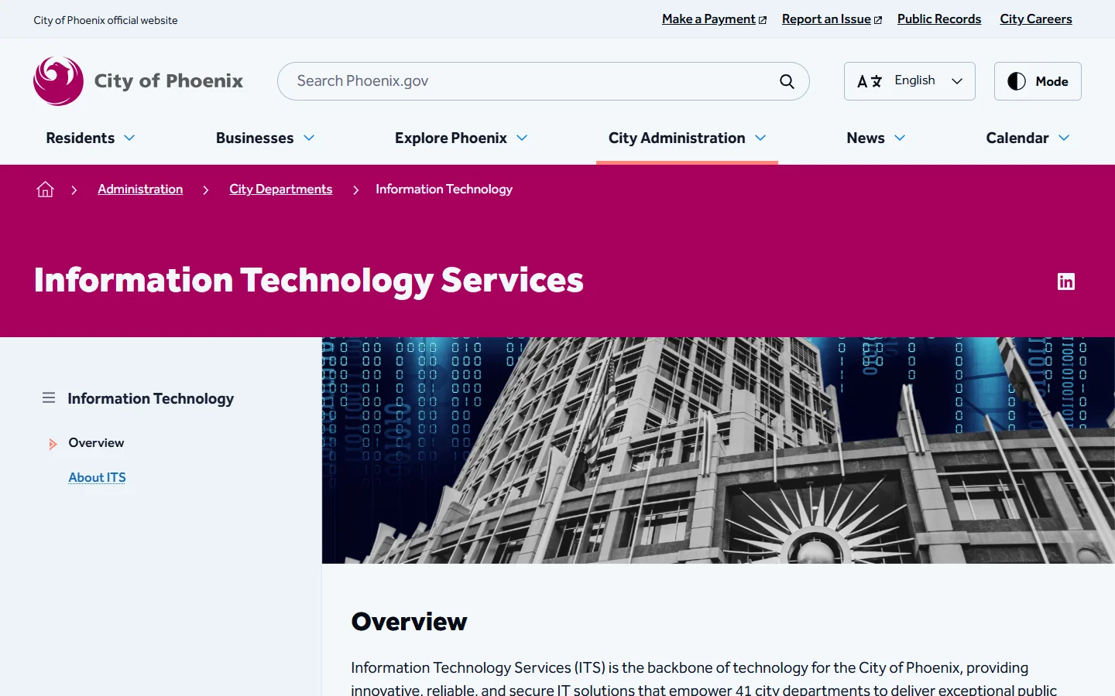Click the Information Technology breadcrumb text
Image resolution: width=1115 pixels, height=696 pixels.
point(444,189)
